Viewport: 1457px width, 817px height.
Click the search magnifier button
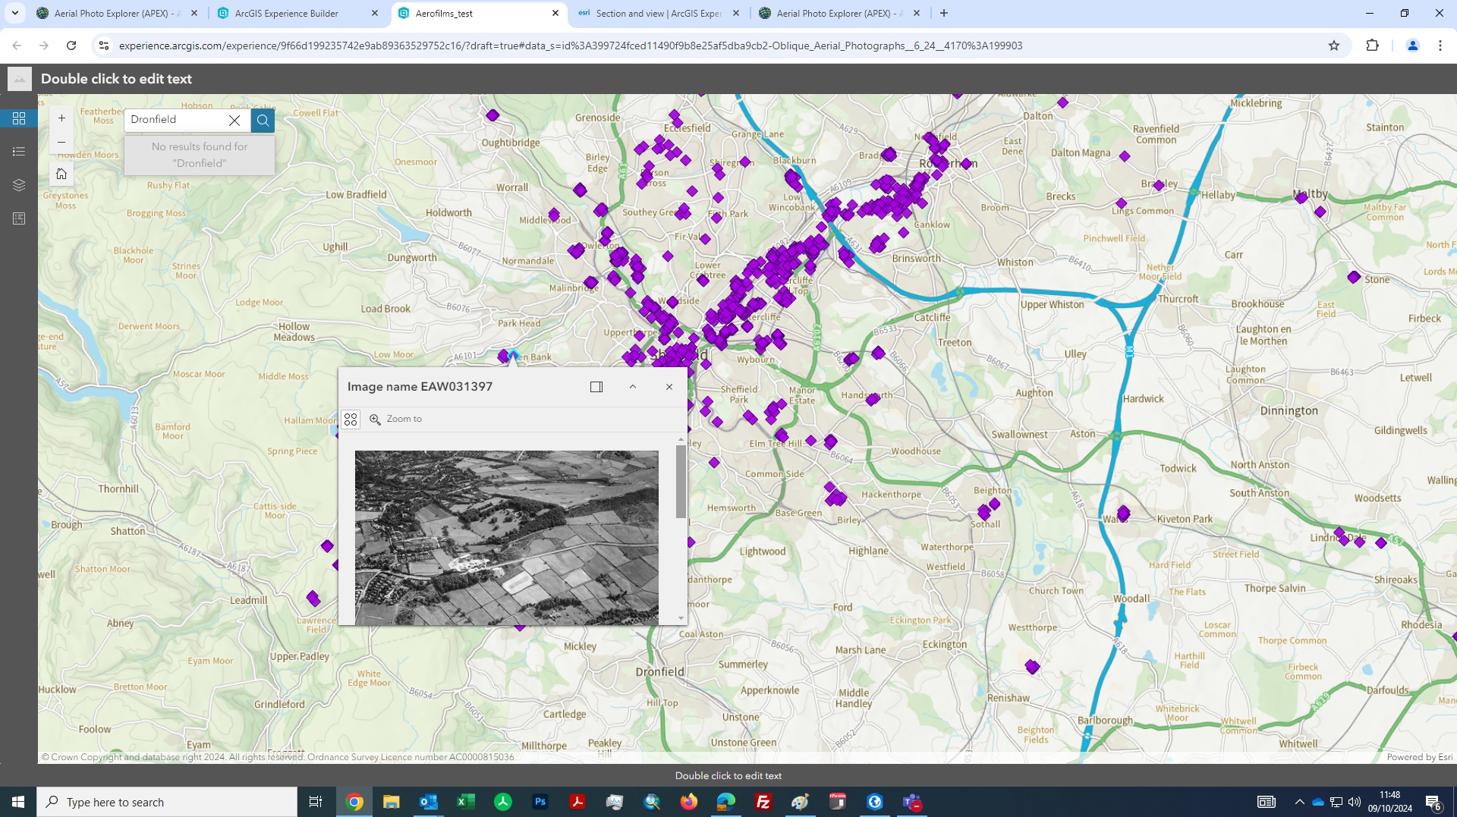pyautogui.click(x=263, y=120)
